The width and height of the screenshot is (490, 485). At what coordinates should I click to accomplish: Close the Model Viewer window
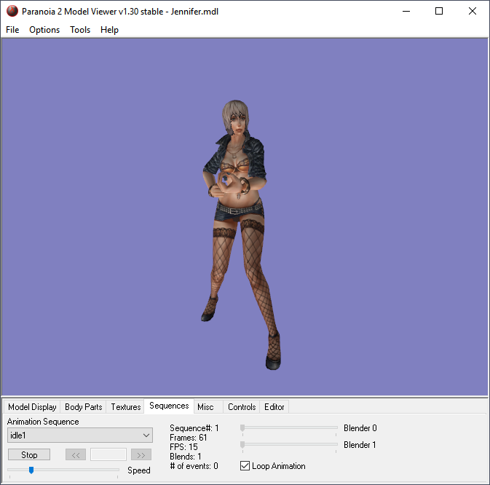click(473, 11)
